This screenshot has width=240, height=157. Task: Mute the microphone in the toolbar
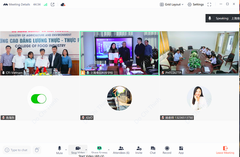(x=60, y=149)
